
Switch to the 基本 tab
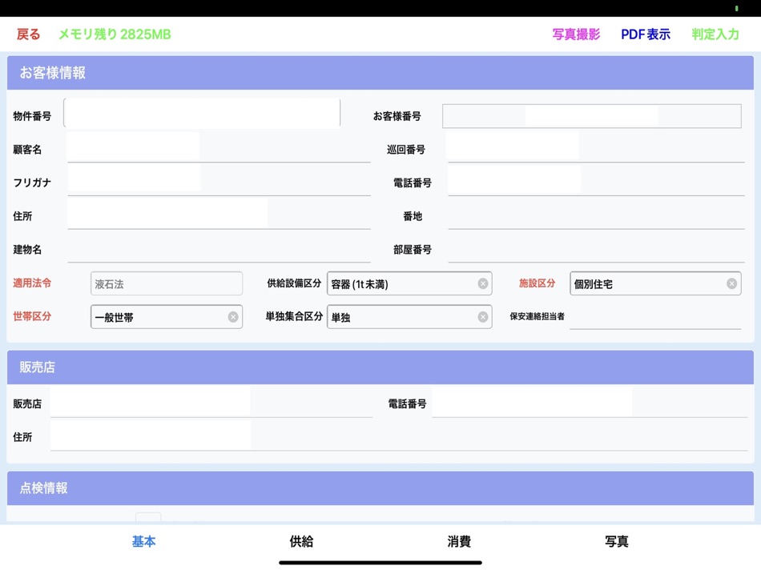pyautogui.click(x=143, y=541)
